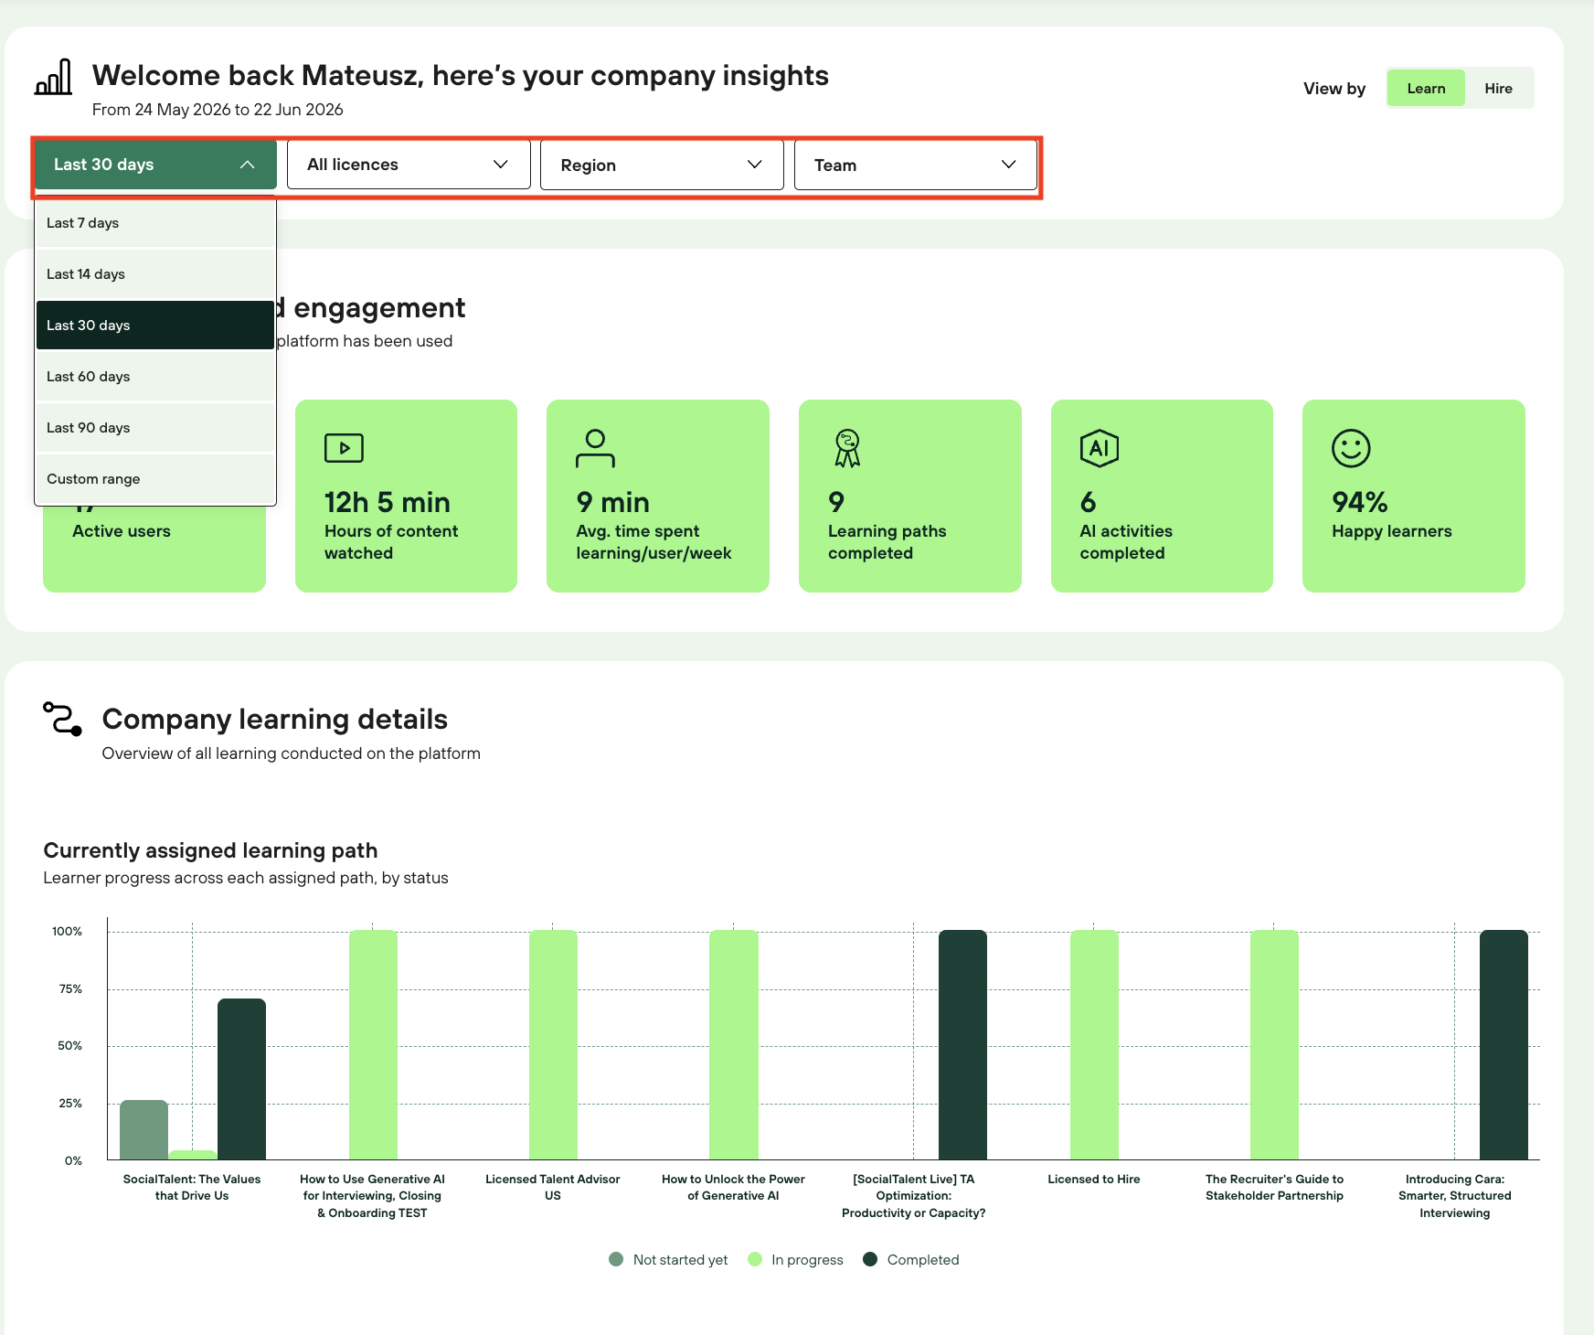Open the All licences dropdown
The width and height of the screenshot is (1594, 1335).
click(409, 165)
